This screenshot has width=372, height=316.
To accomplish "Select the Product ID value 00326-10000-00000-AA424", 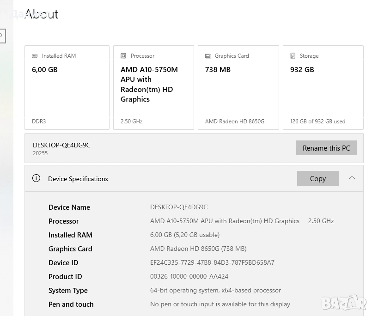I will pos(189,276).
